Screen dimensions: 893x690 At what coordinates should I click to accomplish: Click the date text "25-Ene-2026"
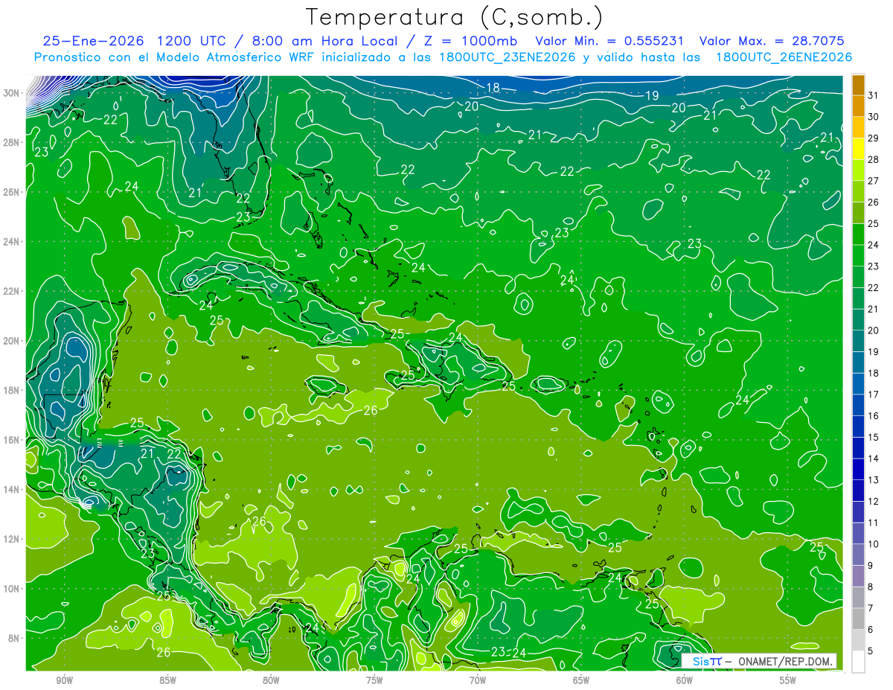(x=93, y=40)
